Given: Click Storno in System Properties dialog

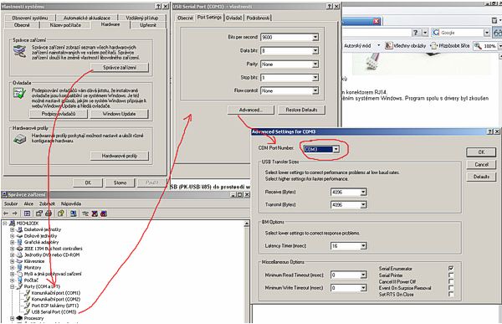Looking at the screenshot, I should point(120,183).
